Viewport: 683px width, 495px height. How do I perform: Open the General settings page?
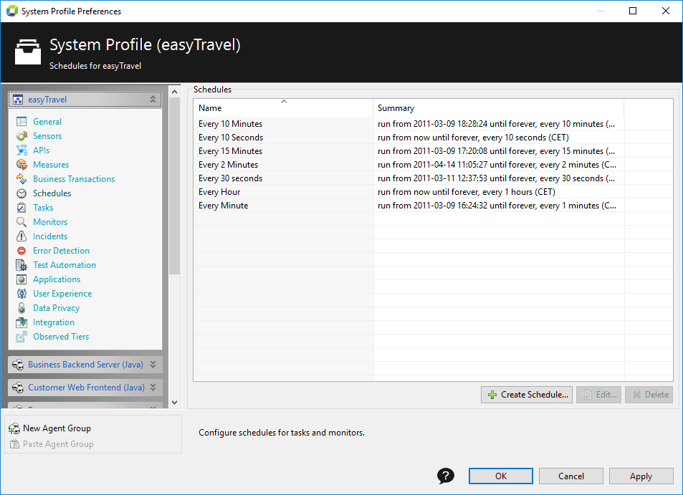47,122
